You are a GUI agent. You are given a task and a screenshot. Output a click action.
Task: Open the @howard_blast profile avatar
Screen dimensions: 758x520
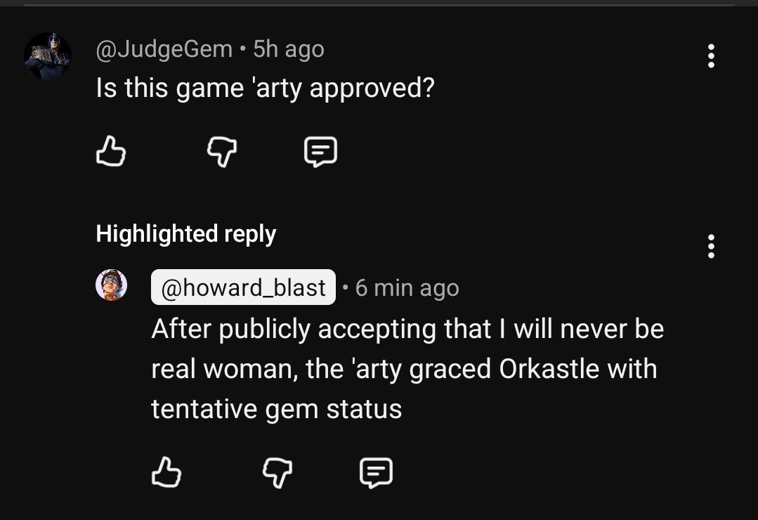[x=111, y=285]
